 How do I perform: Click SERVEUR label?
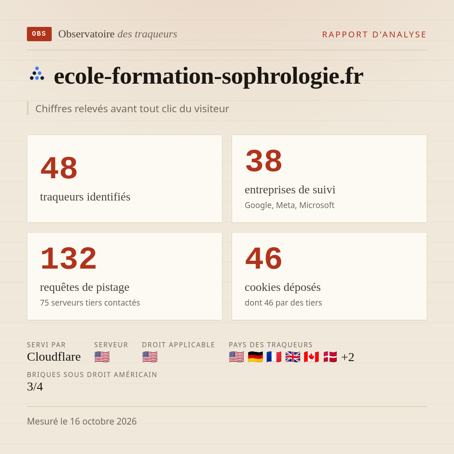[x=111, y=345]
